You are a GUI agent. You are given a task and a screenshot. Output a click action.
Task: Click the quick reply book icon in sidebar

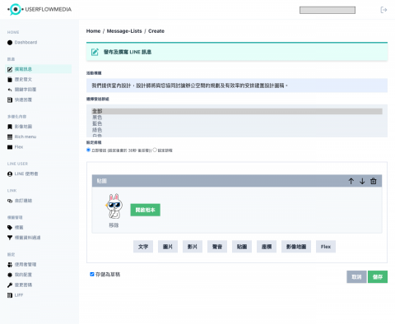[x=10, y=100]
